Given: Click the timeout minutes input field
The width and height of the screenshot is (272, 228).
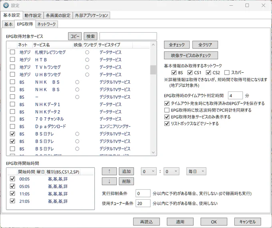Looking at the screenshot, I should click(x=235, y=95).
